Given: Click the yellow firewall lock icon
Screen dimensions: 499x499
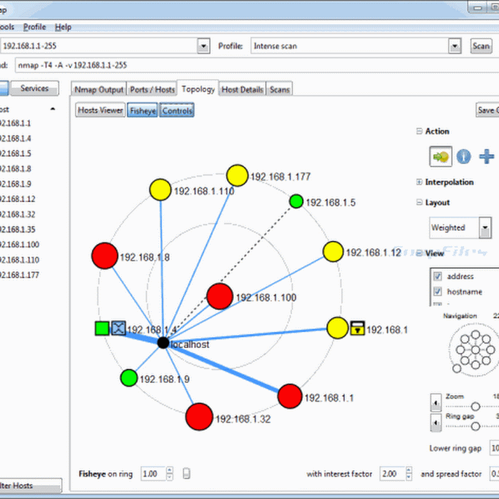Looking at the screenshot, I should pos(357,328).
